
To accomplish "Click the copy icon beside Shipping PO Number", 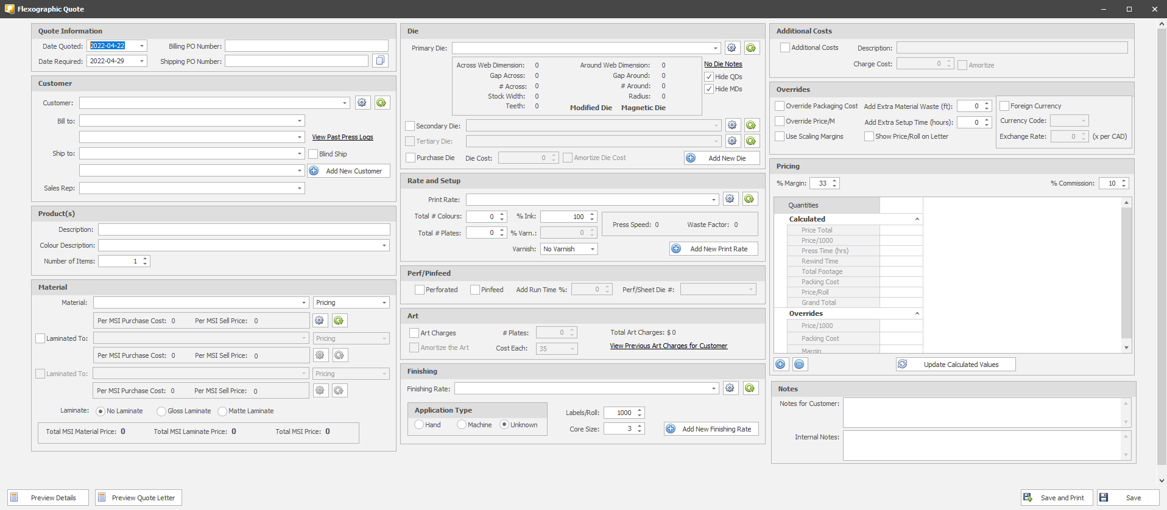I will pyautogui.click(x=380, y=61).
